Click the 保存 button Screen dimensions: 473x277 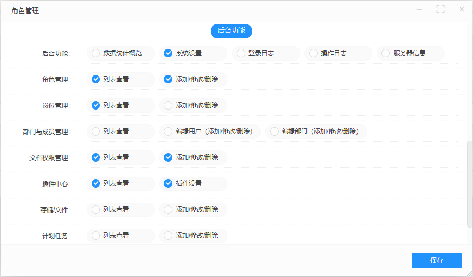(x=436, y=261)
